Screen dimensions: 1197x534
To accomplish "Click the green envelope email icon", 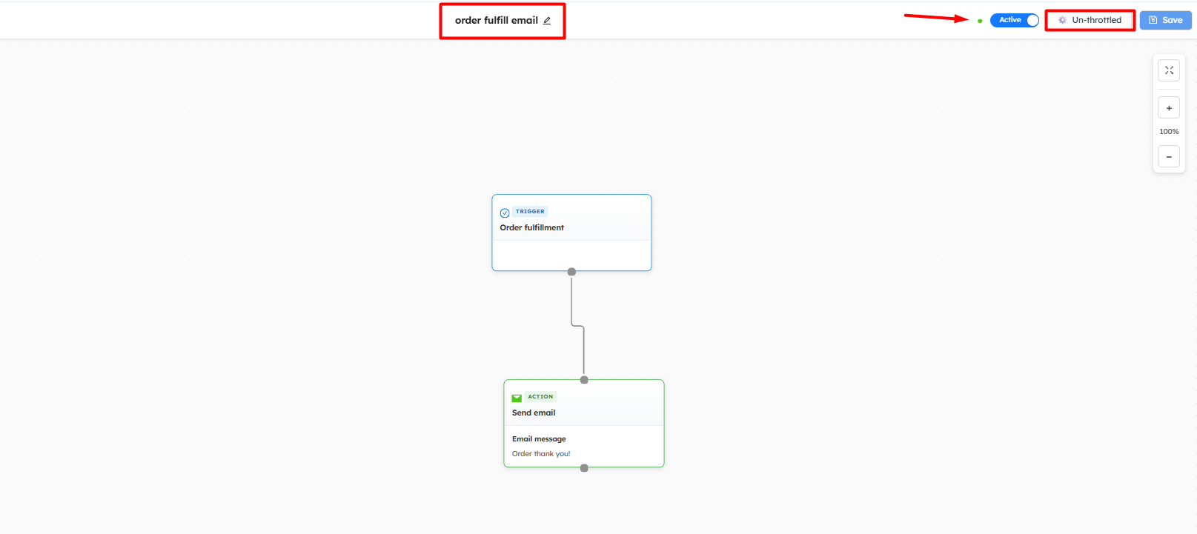I will (x=517, y=398).
